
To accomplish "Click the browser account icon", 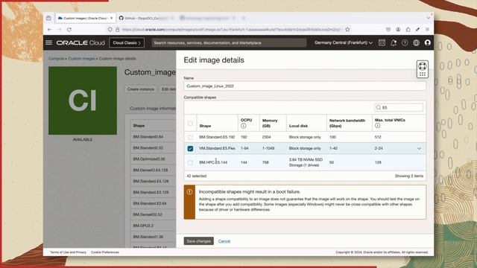I will 398,30.
